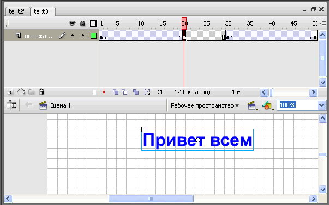
Task: Select the last keyframe at frame 50
Action: pyautogui.click(x=315, y=38)
